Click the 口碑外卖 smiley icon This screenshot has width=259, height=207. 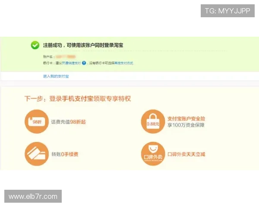[153, 154]
